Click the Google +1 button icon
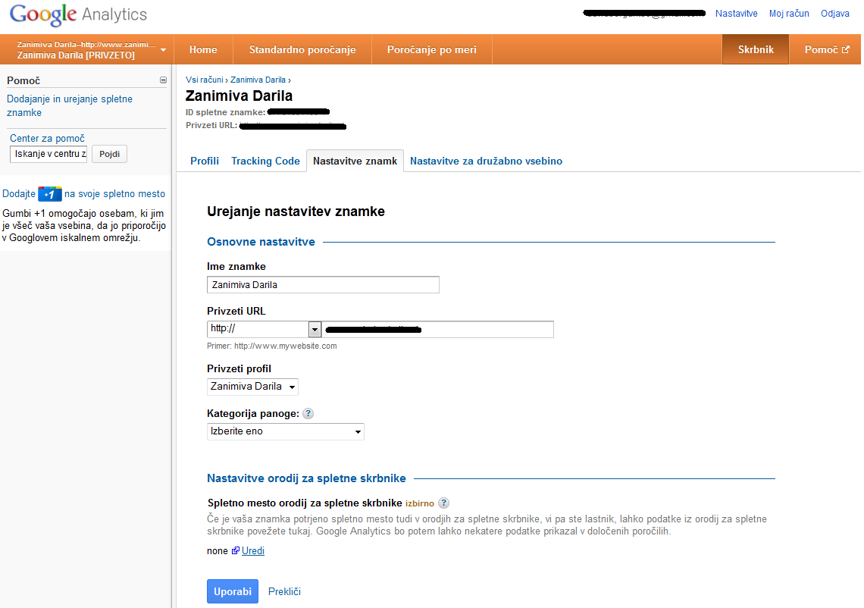Screen dimensions: 864x608 coord(50,194)
